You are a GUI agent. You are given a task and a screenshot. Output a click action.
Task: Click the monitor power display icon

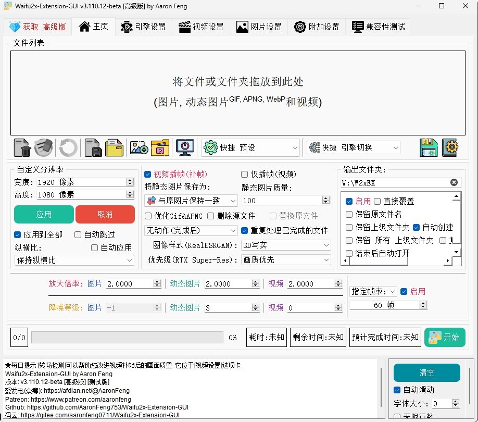(184, 147)
